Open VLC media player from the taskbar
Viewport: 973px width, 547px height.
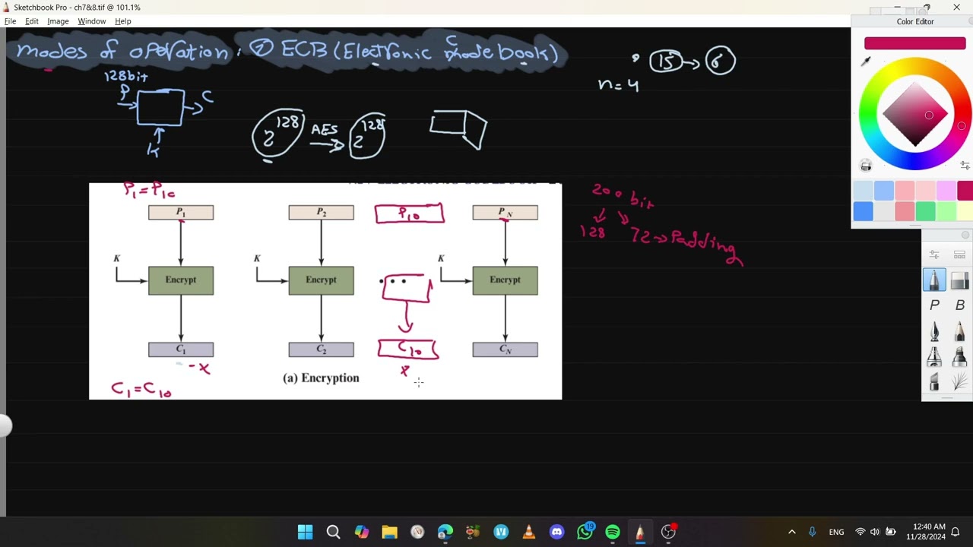tap(529, 532)
